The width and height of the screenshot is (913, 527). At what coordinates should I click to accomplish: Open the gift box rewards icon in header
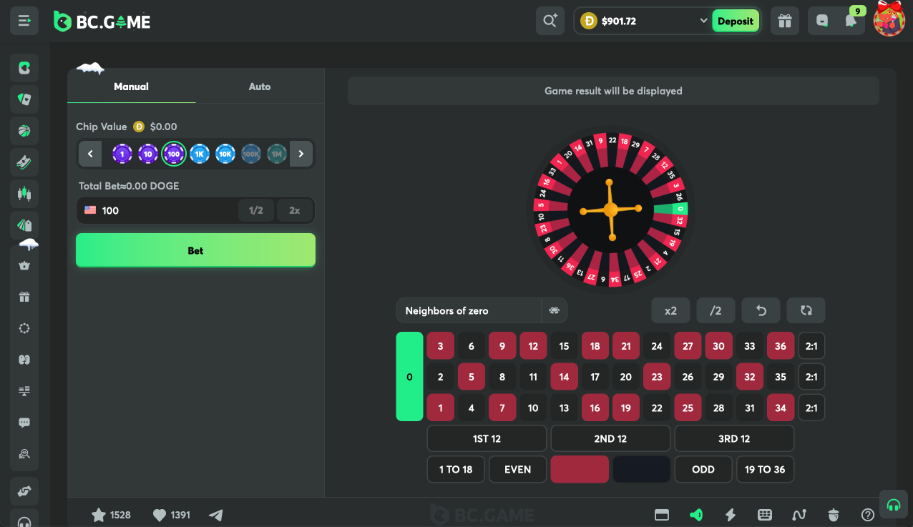point(785,21)
